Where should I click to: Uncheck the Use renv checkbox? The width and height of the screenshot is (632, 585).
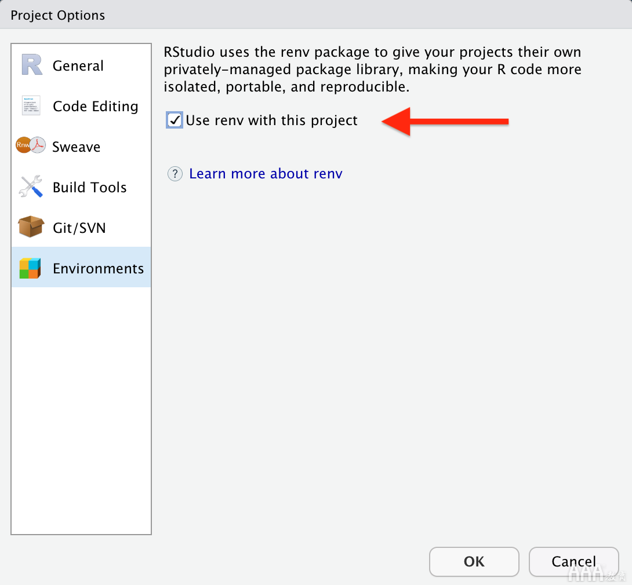[175, 120]
